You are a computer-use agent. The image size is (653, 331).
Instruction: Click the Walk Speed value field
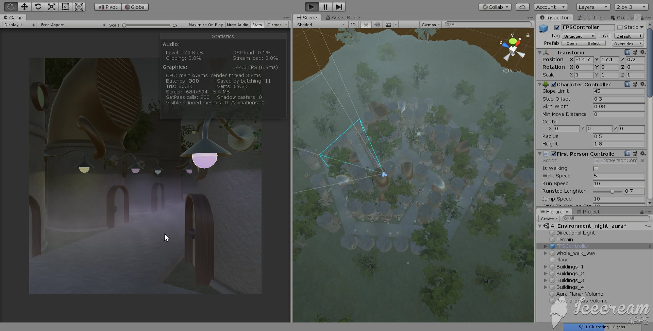coord(619,176)
